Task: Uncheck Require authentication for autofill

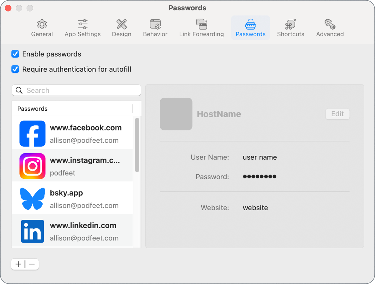Action: pyautogui.click(x=15, y=69)
